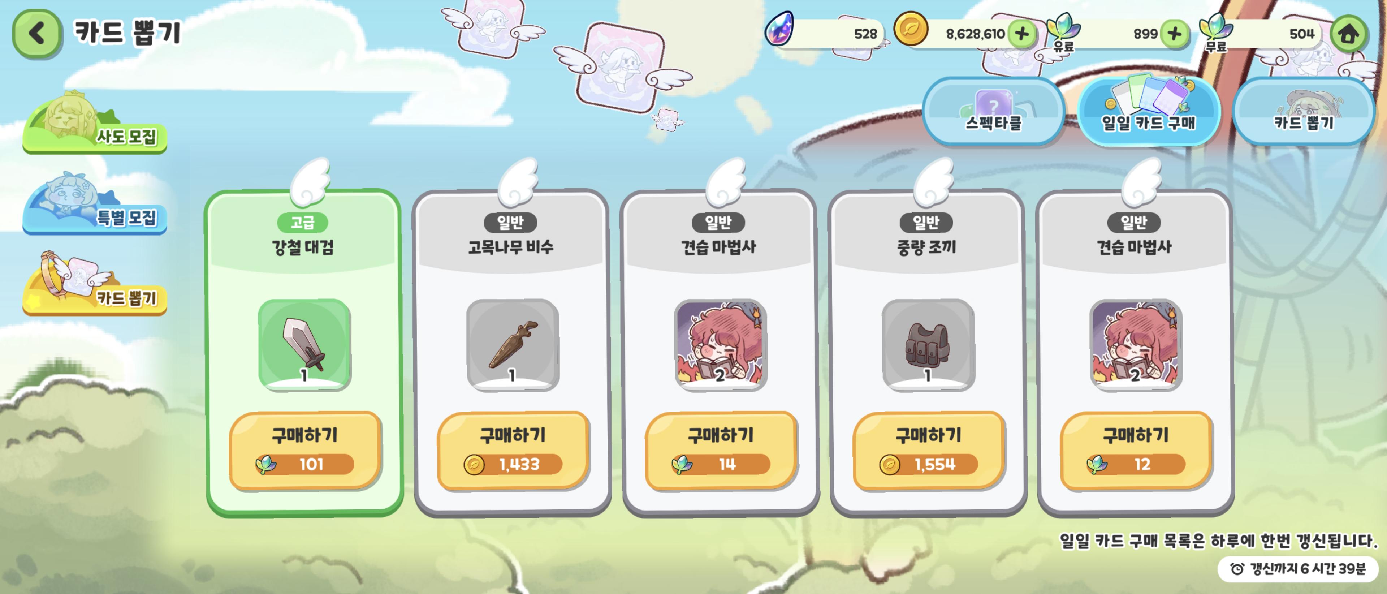Tap the refresh timer 갱신까지 label
Image resolution: width=1387 pixels, height=594 pixels.
click(x=1298, y=569)
